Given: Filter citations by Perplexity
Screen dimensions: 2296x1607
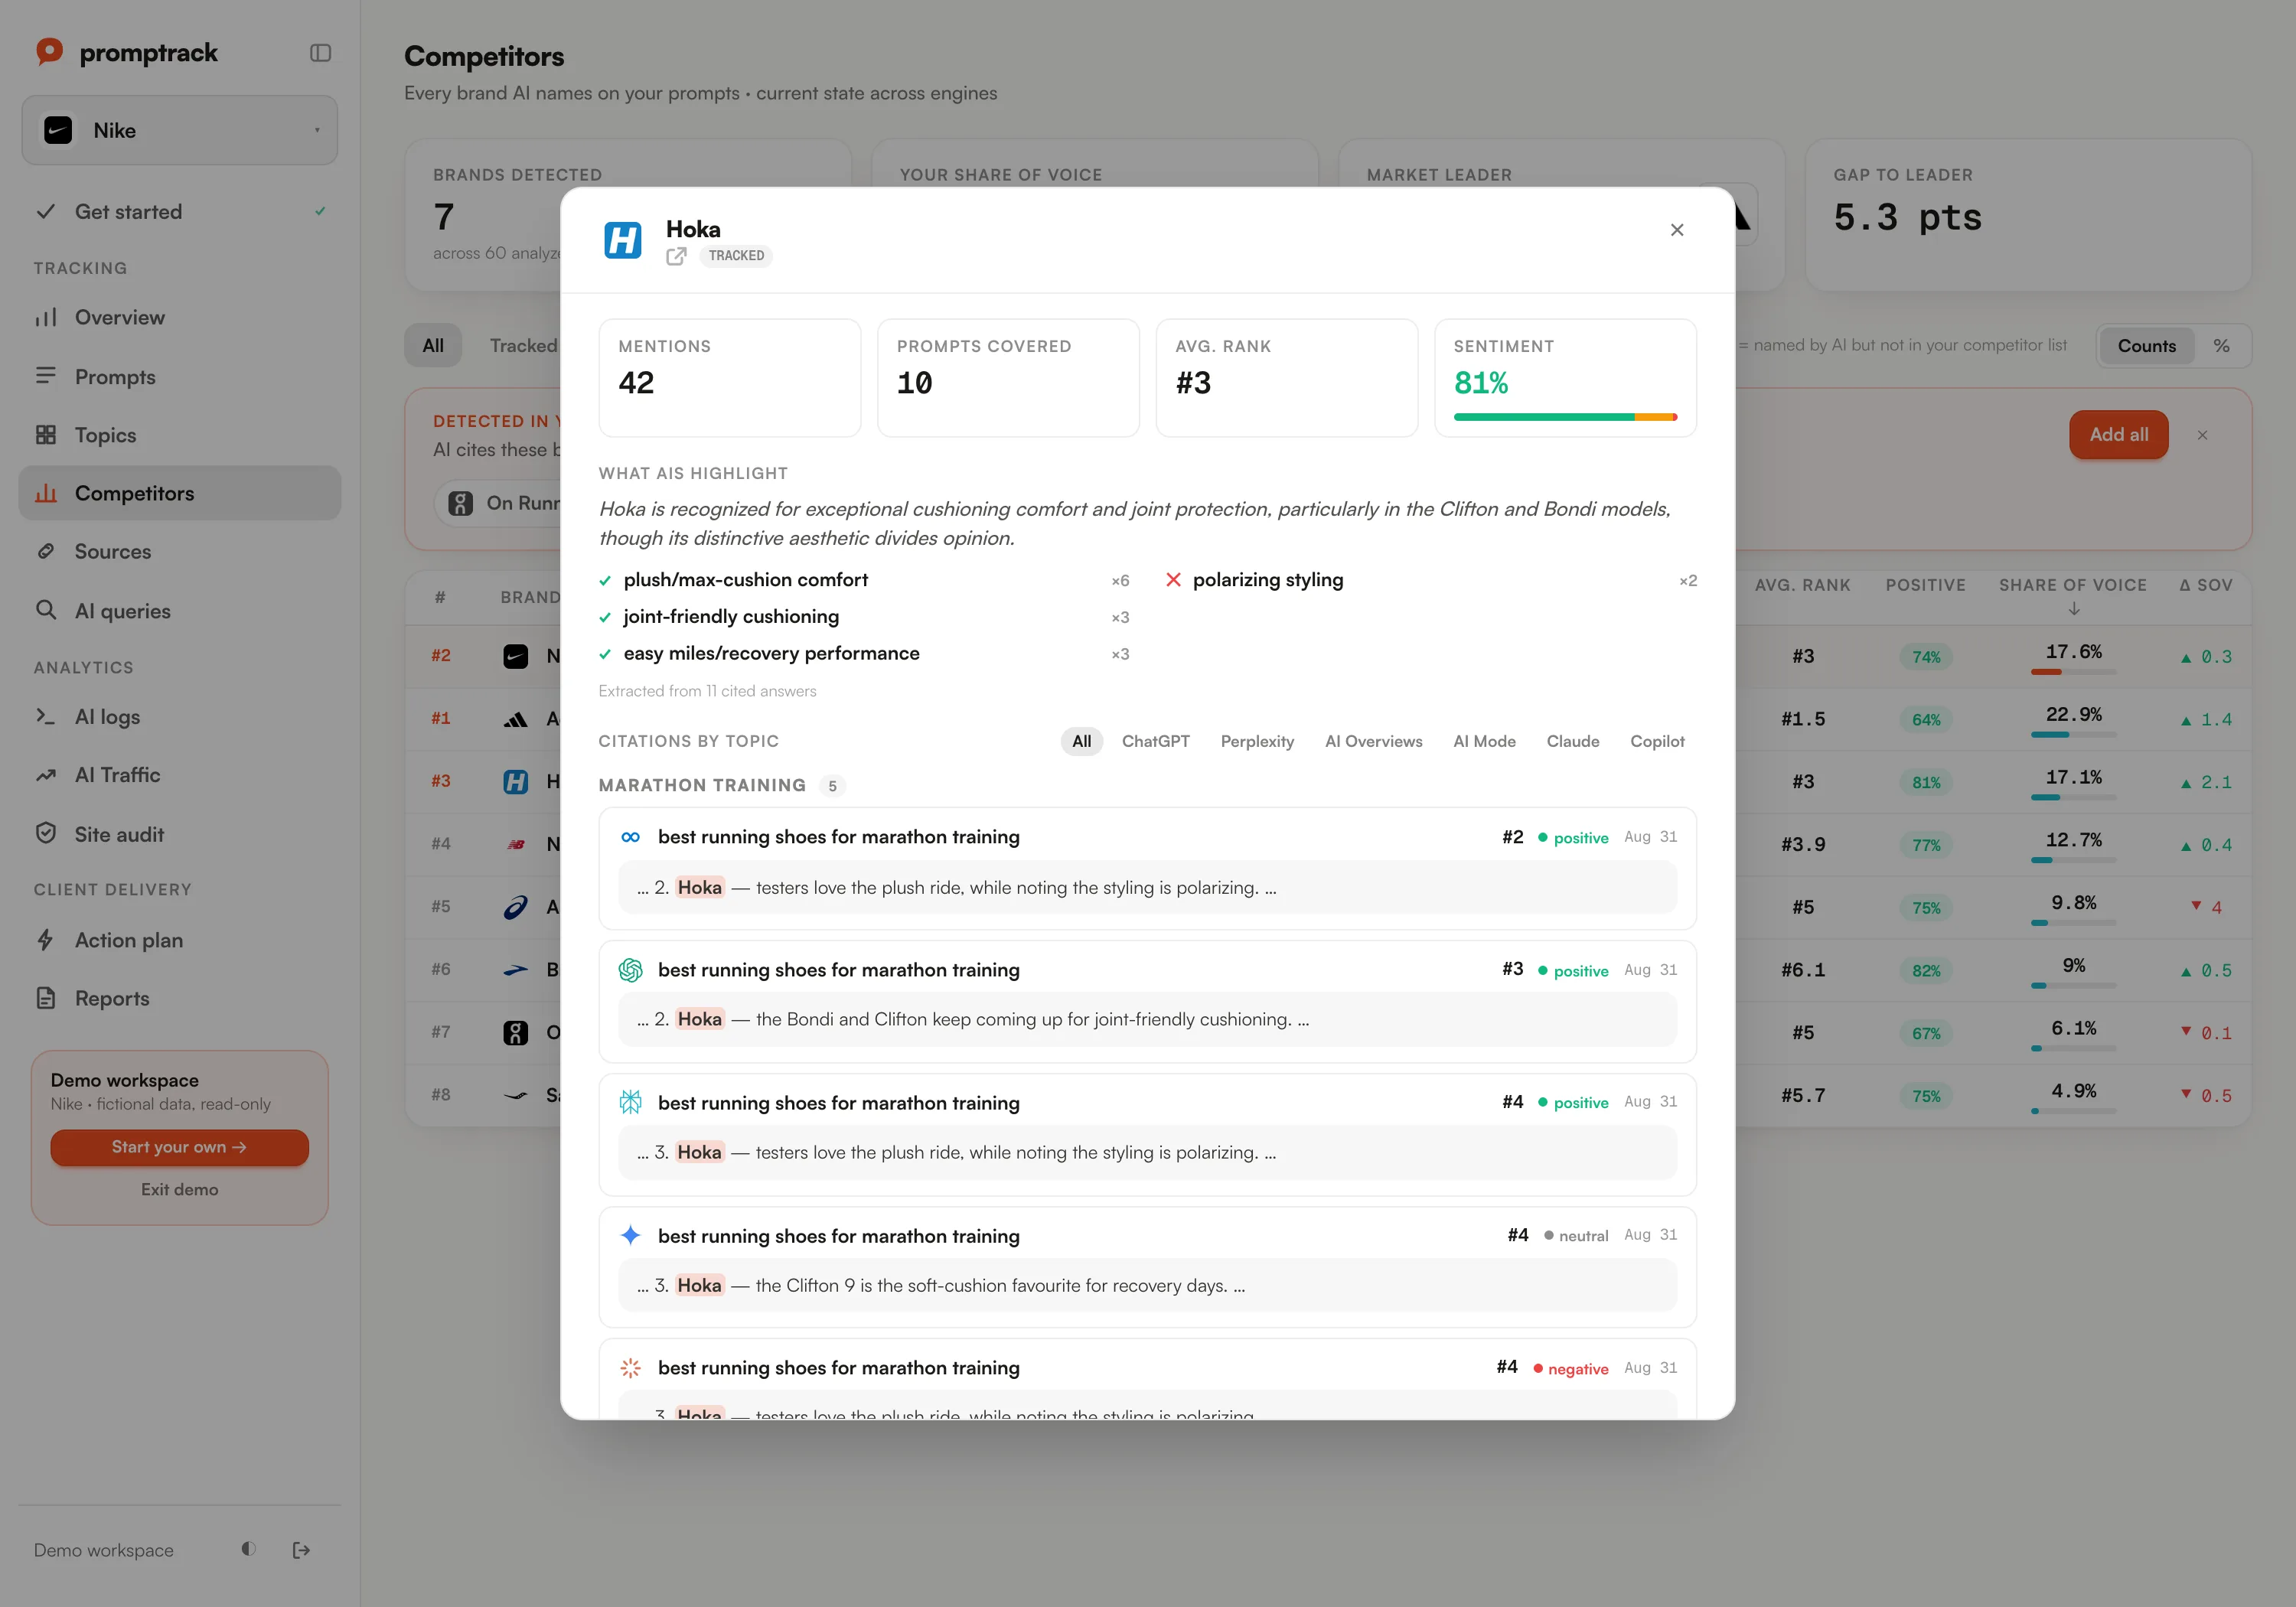Looking at the screenshot, I should pos(1257,741).
